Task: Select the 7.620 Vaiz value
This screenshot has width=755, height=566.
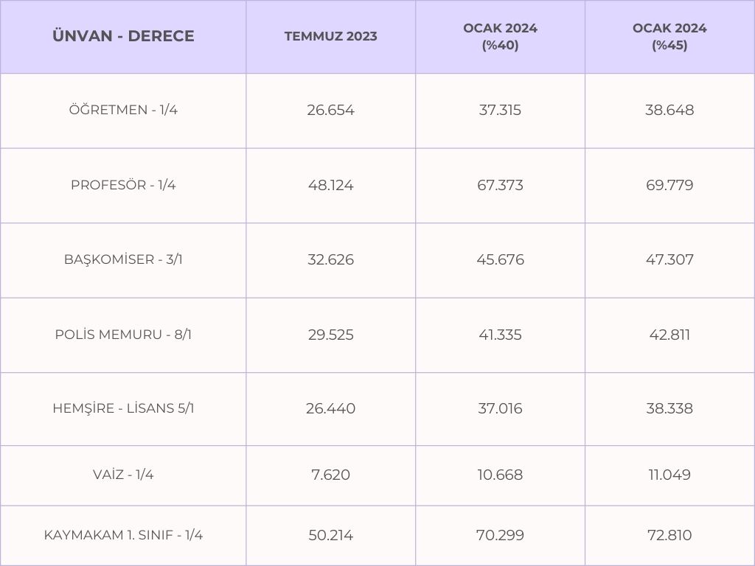Action: 330,475
